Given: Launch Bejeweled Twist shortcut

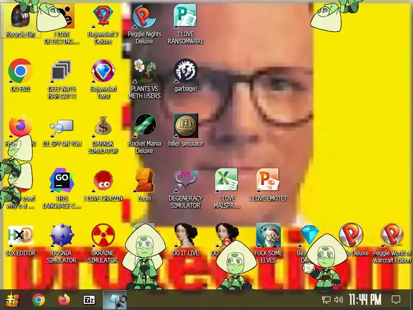Looking at the screenshot, I should [103, 79].
